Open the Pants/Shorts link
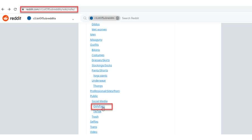This screenshot has height=140, width=252. point(100,71)
